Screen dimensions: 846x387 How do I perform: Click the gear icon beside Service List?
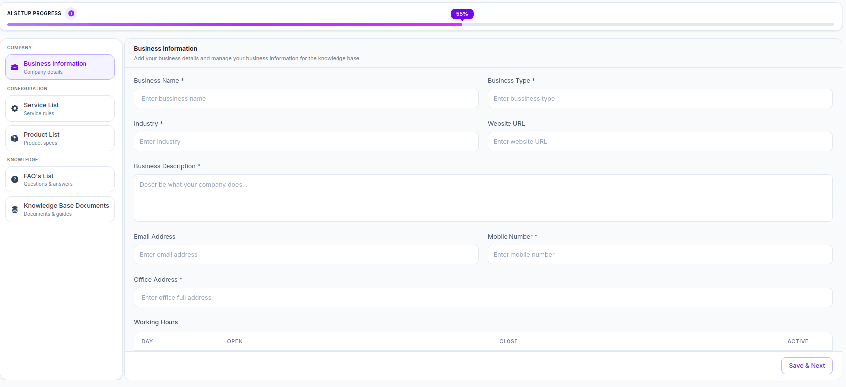tap(15, 108)
